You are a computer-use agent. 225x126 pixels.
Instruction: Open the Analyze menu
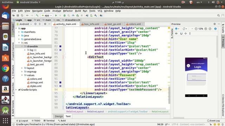[57, 11]
